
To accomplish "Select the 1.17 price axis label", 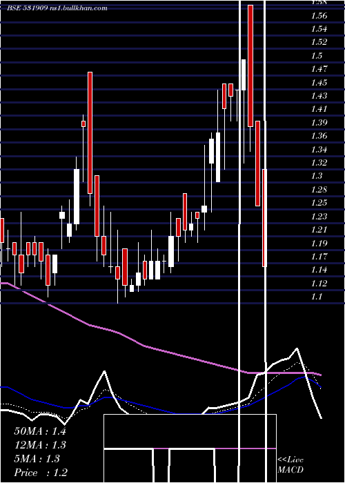I will (x=319, y=256).
